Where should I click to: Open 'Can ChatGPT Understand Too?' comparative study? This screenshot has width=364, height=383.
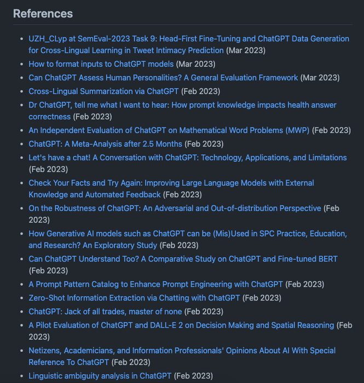183,259
